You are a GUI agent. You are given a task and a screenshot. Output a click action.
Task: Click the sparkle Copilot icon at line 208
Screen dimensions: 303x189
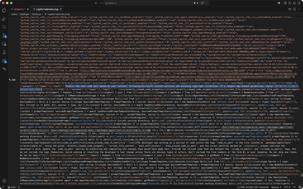10,80
